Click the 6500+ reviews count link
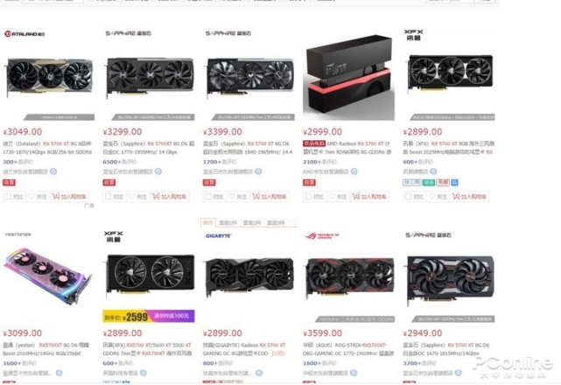This screenshot has width=561, height=385. pos(112,162)
